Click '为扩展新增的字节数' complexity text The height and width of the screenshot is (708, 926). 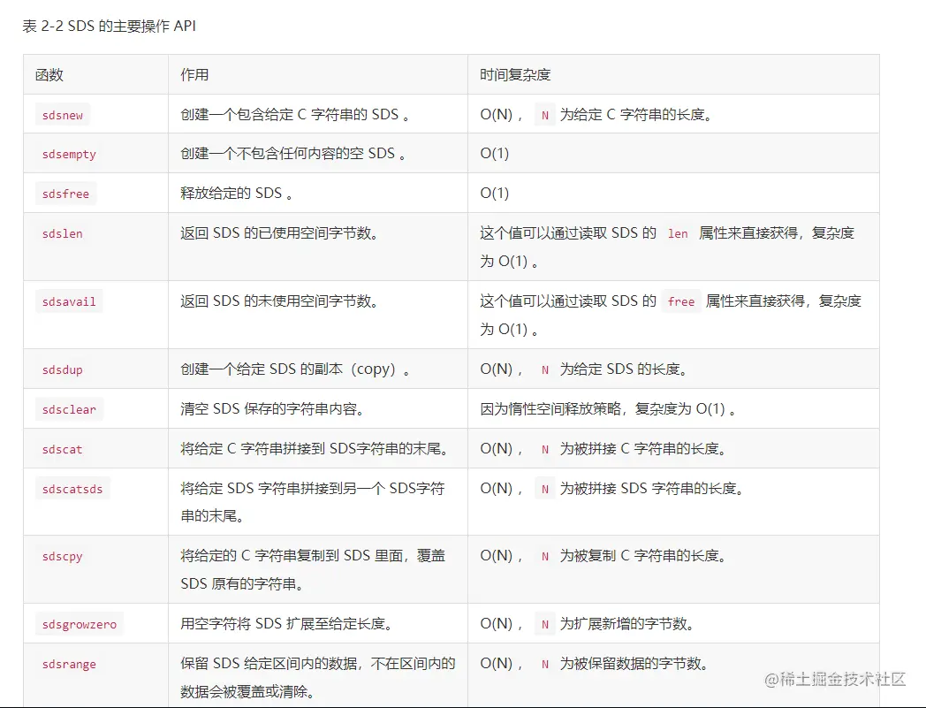point(627,624)
